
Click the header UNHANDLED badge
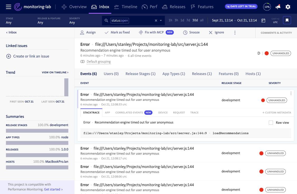click(281, 53)
